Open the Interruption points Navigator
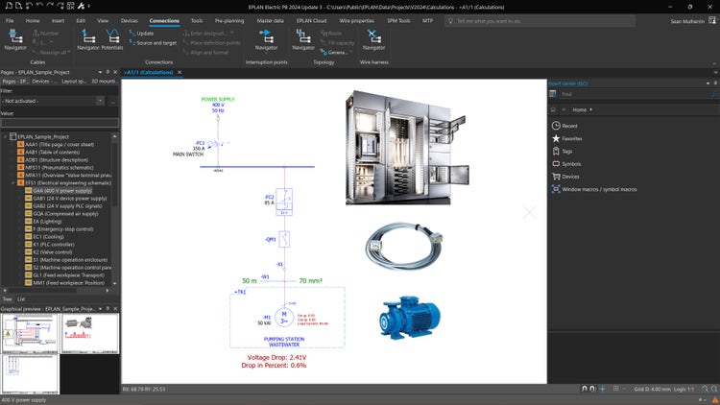The image size is (720, 405). [266, 38]
